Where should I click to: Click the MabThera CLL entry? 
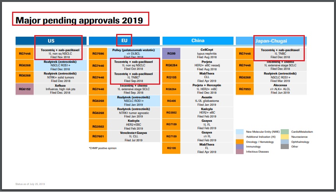[207, 77]
